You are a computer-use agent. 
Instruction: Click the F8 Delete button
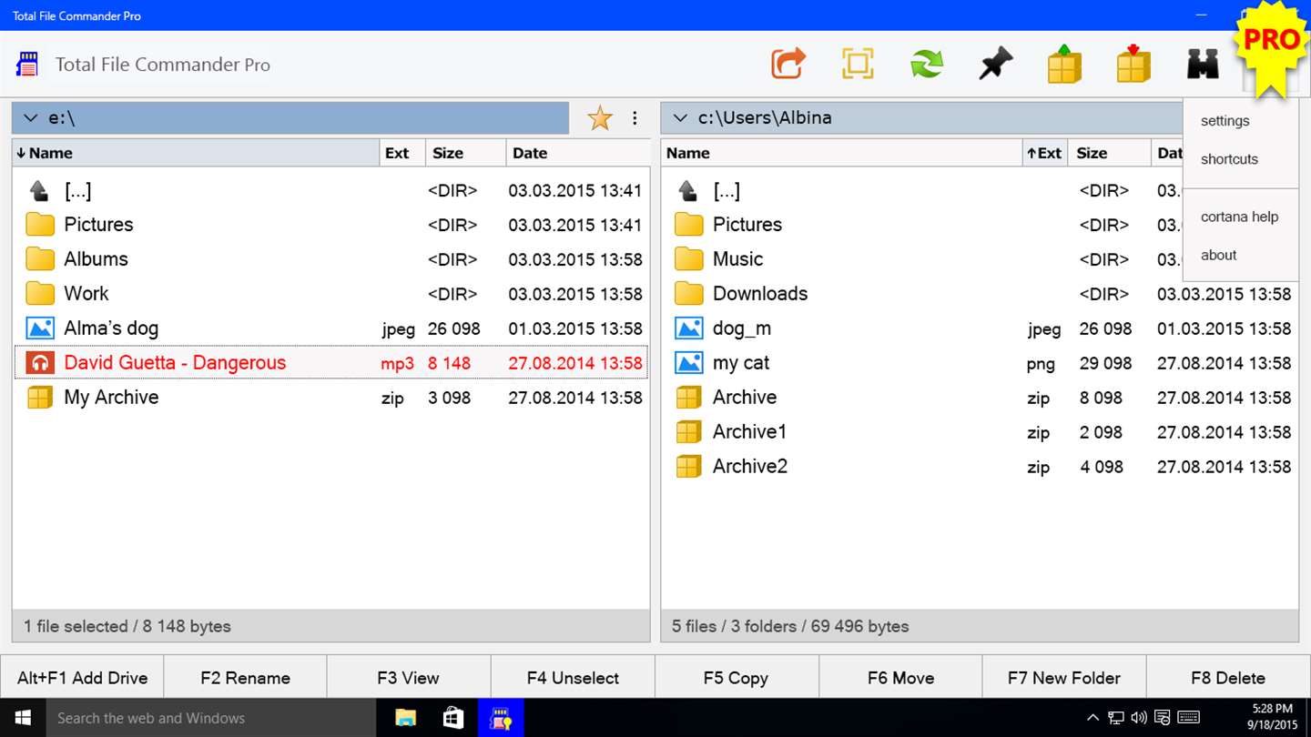coord(1228,678)
